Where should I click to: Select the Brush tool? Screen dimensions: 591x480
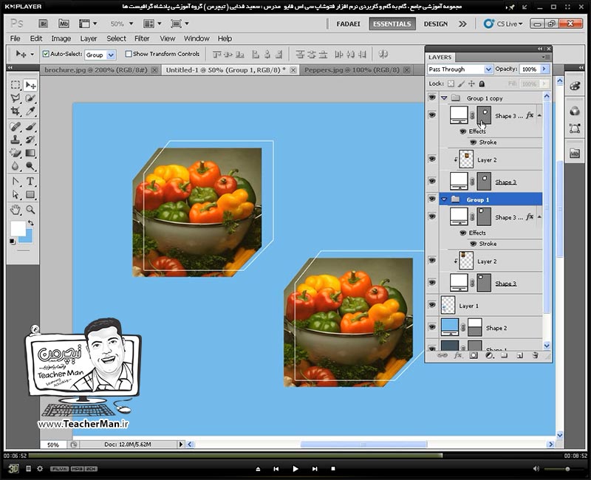click(x=30, y=126)
